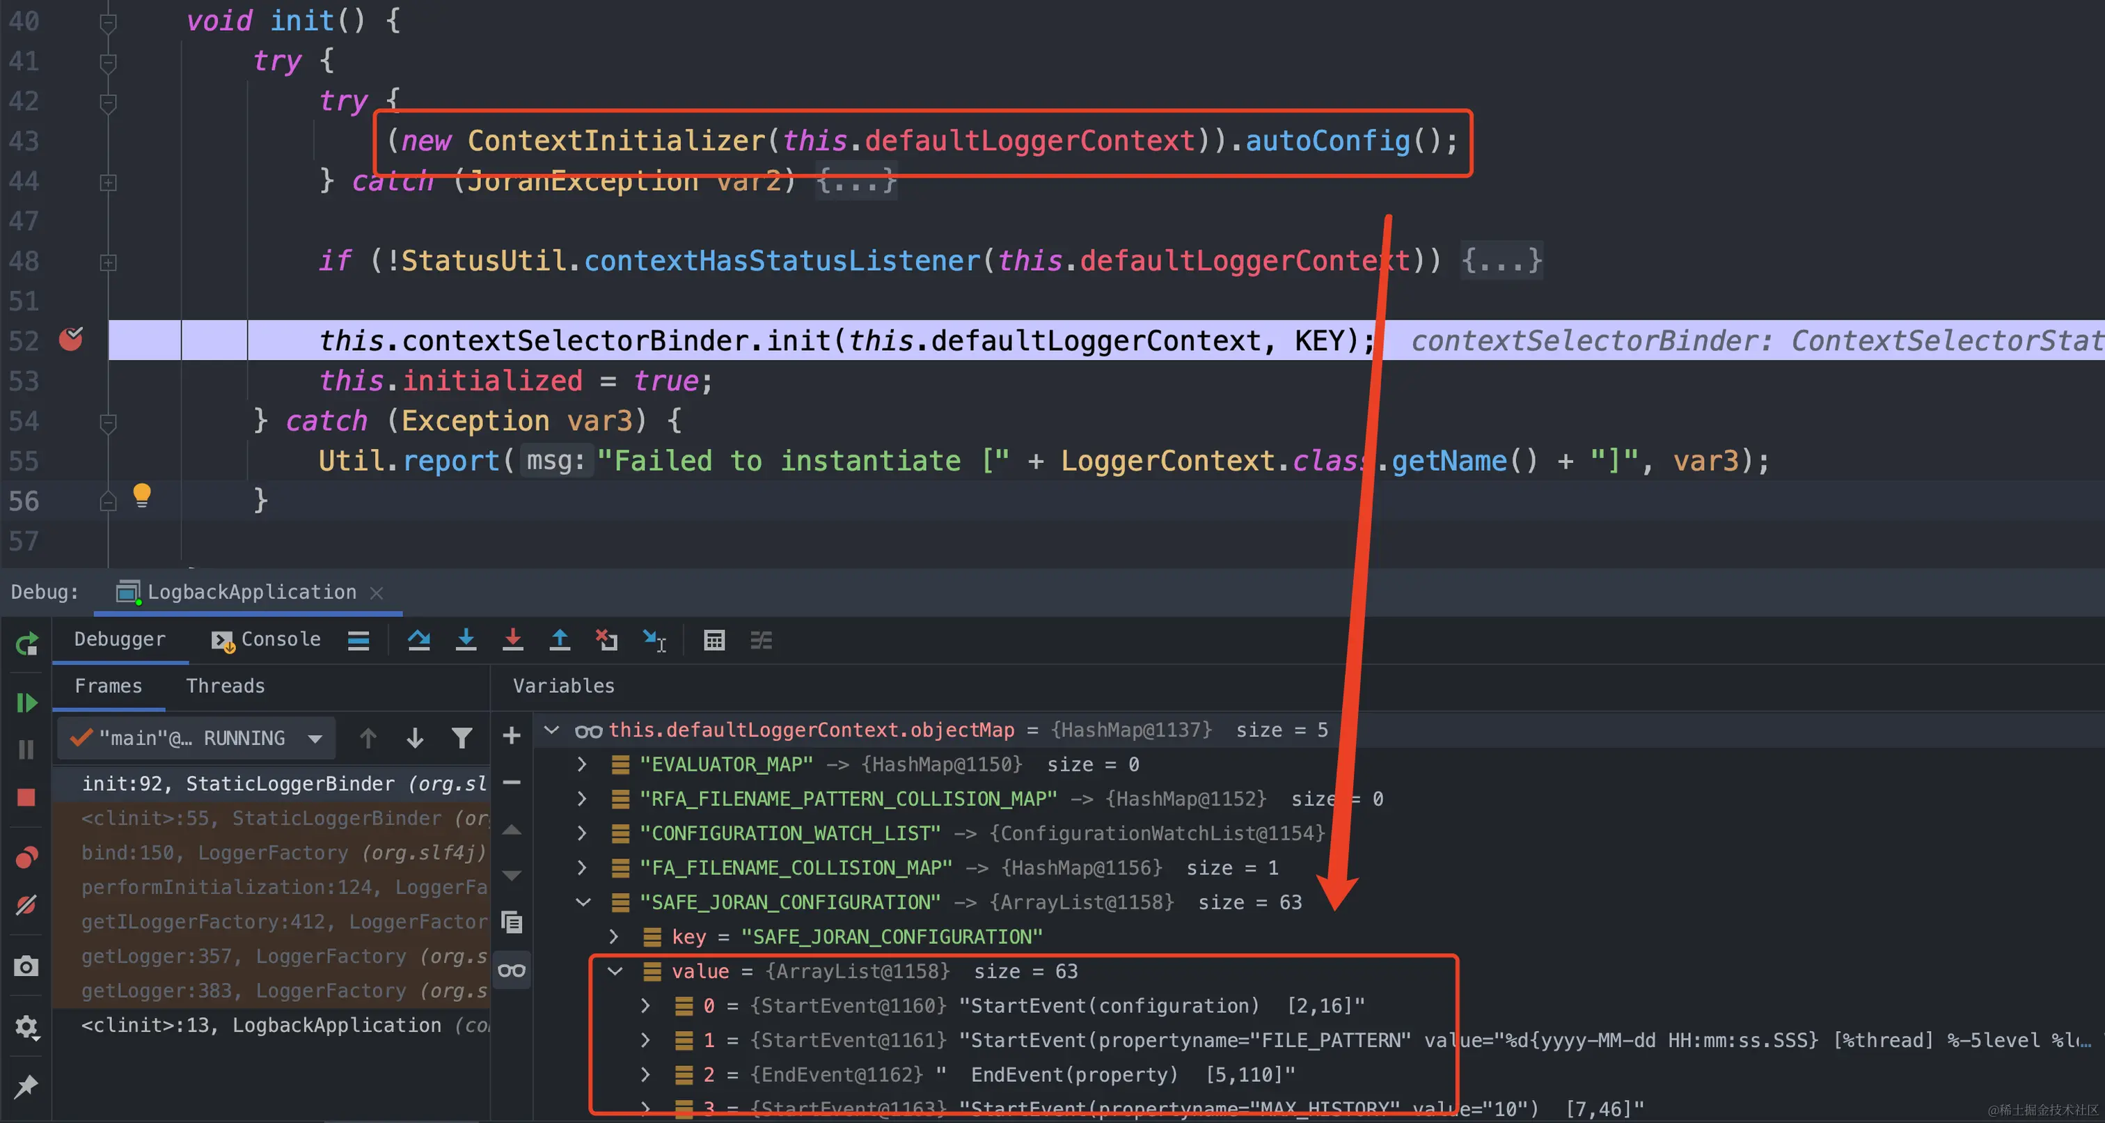Toggle Mute Breakpoints icon
The height and width of the screenshot is (1123, 2105).
[26, 905]
